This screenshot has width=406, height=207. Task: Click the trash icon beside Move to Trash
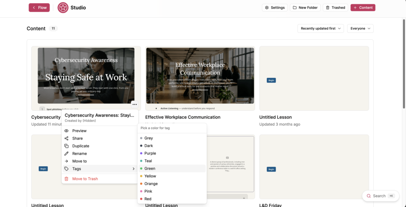pos(66,179)
